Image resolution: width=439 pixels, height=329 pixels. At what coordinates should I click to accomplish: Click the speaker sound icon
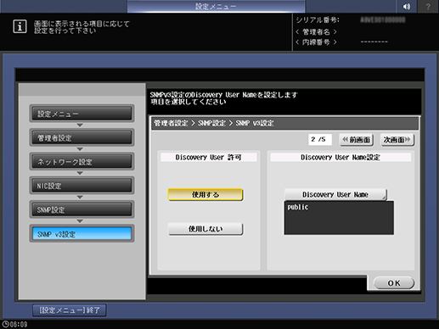(x=407, y=6)
